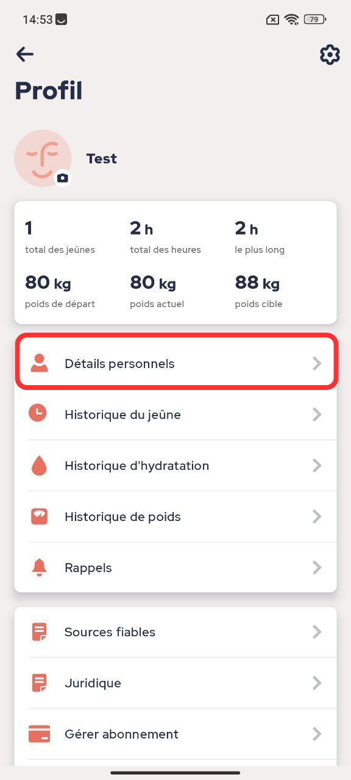Tap the scale icon for weight history

[38, 517]
